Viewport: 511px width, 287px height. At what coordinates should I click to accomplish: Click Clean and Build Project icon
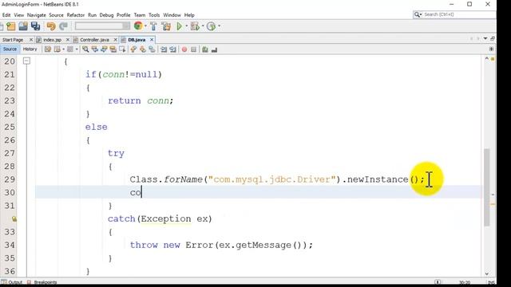(x=166, y=26)
